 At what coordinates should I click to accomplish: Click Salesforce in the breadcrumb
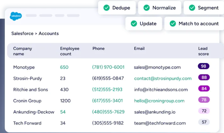point(23,34)
